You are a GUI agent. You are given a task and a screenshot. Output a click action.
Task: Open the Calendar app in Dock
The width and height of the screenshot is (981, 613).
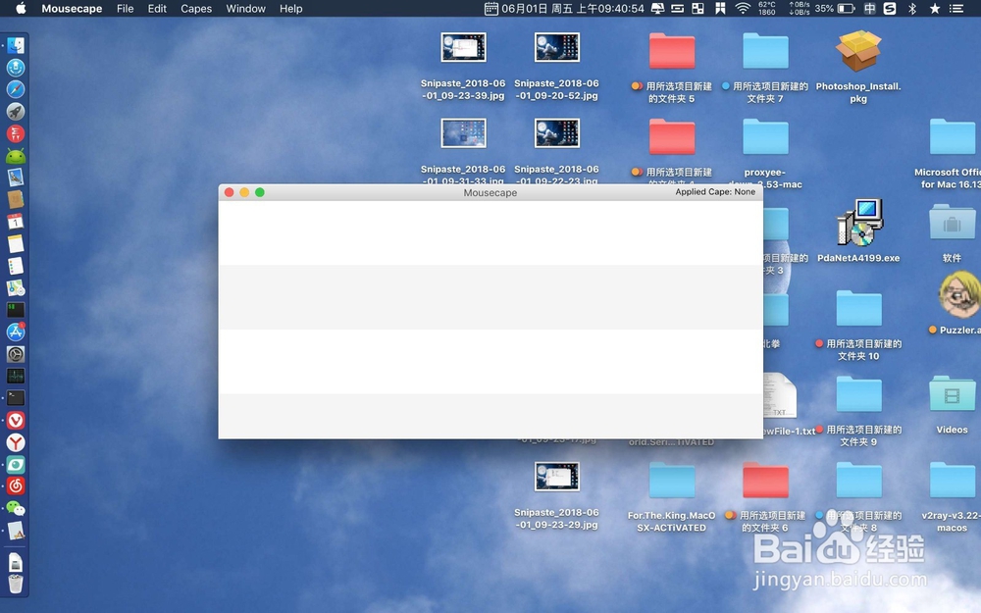[x=16, y=222]
